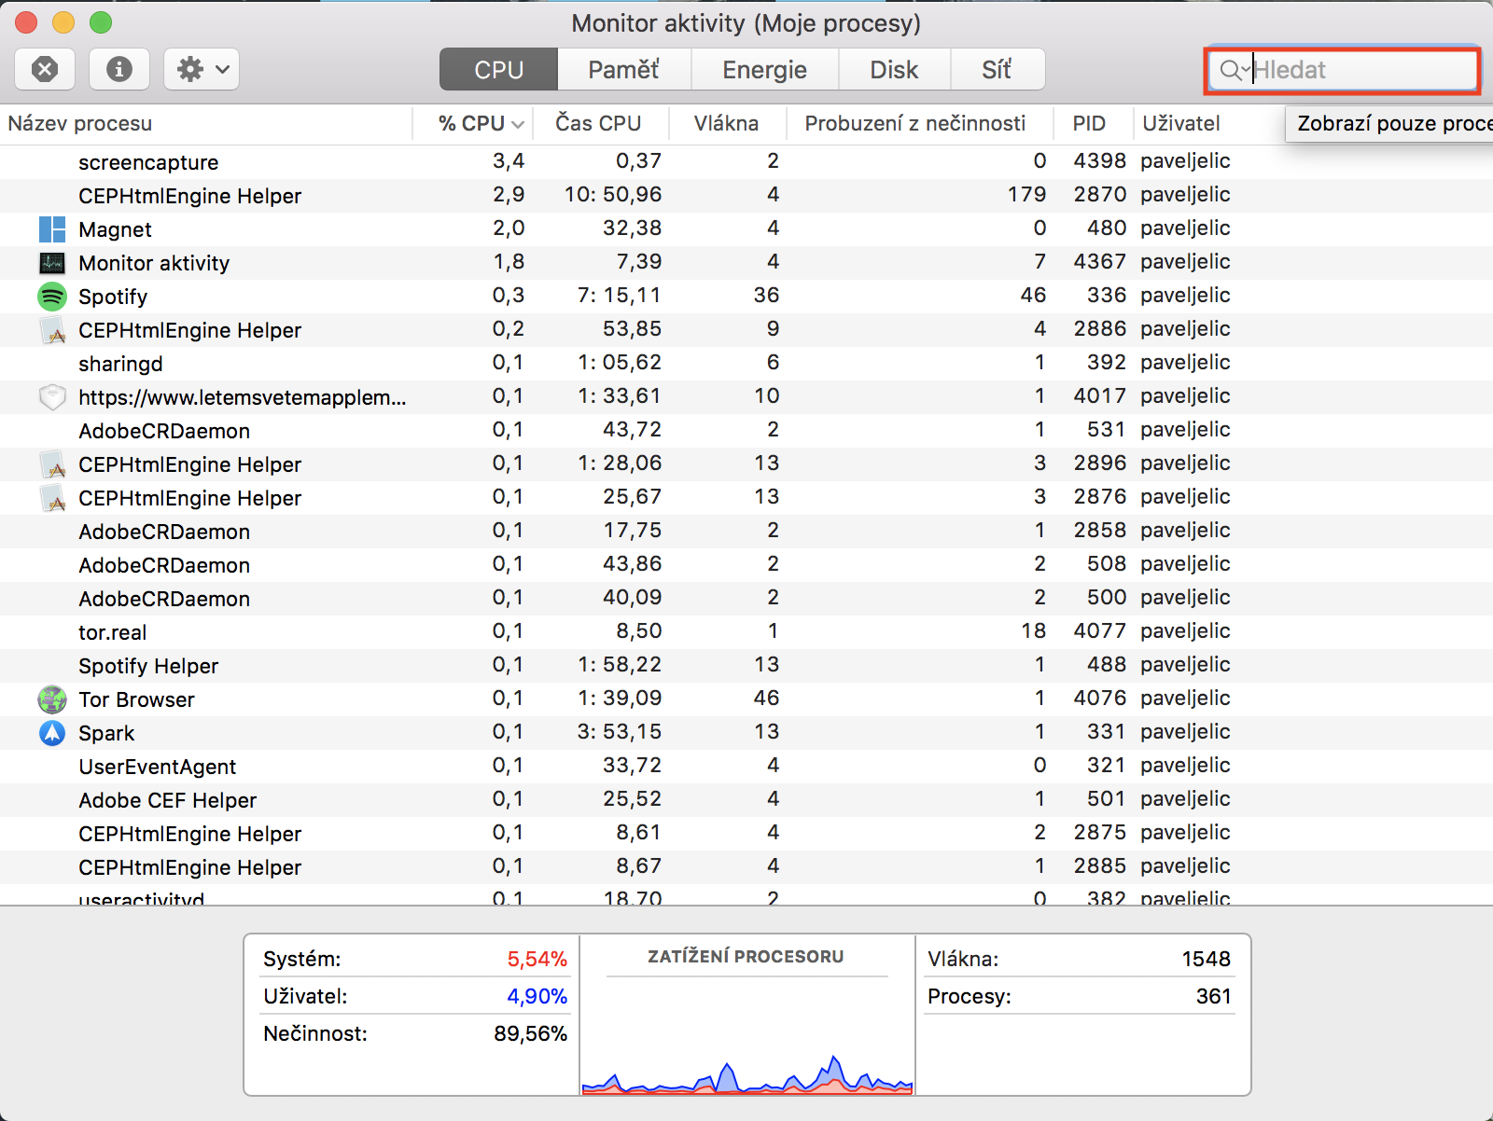Image resolution: width=1493 pixels, height=1121 pixels.
Task: Click PID value 4398
Action: click(x=1100, y=160)
